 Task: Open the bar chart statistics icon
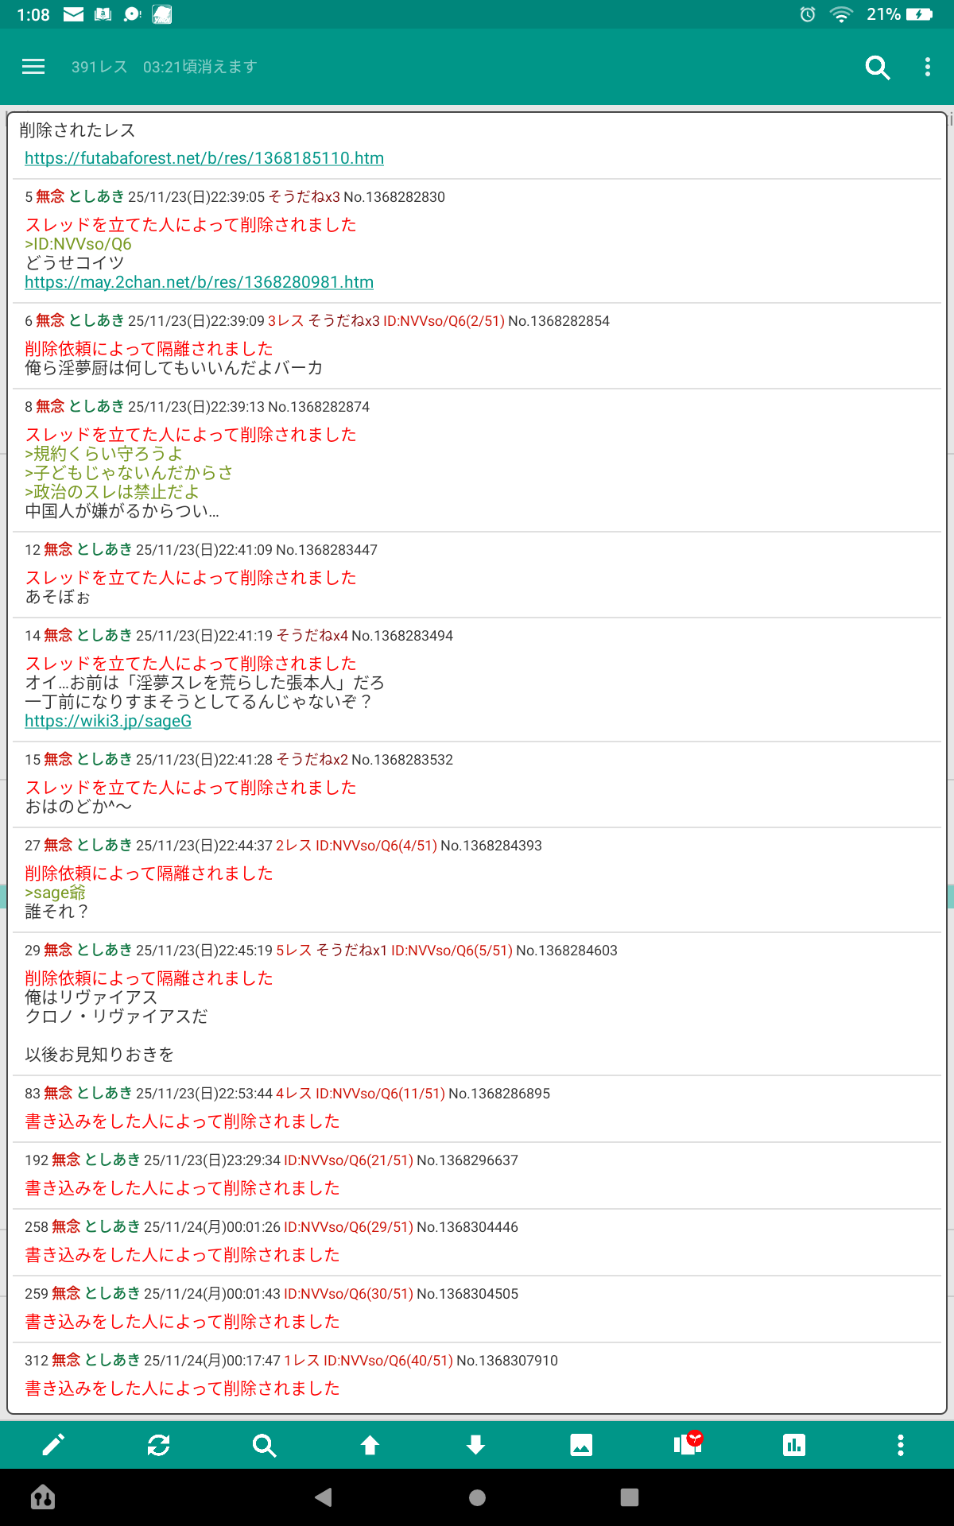click(x=793, y=1445)
